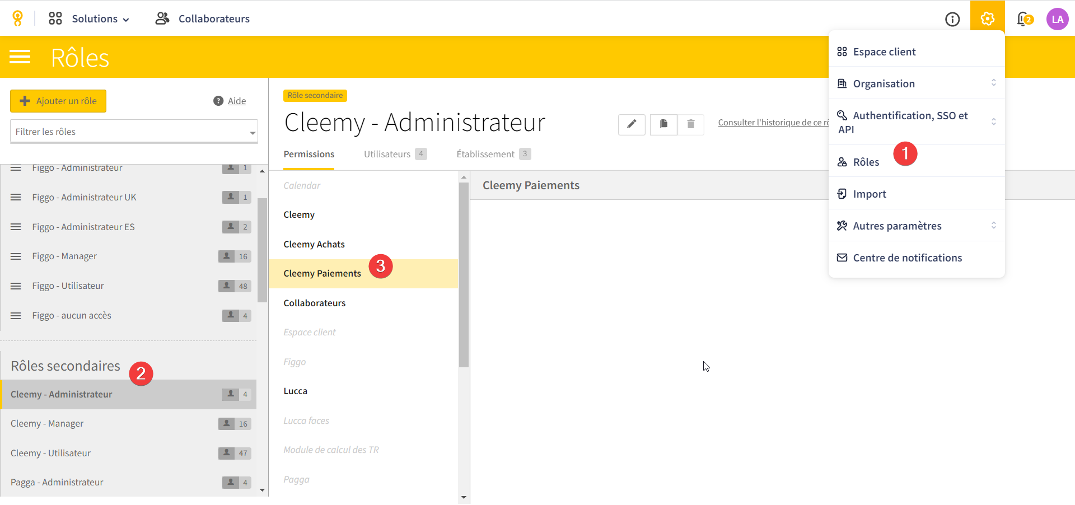Open the Aide help link

tap(237, 101)
